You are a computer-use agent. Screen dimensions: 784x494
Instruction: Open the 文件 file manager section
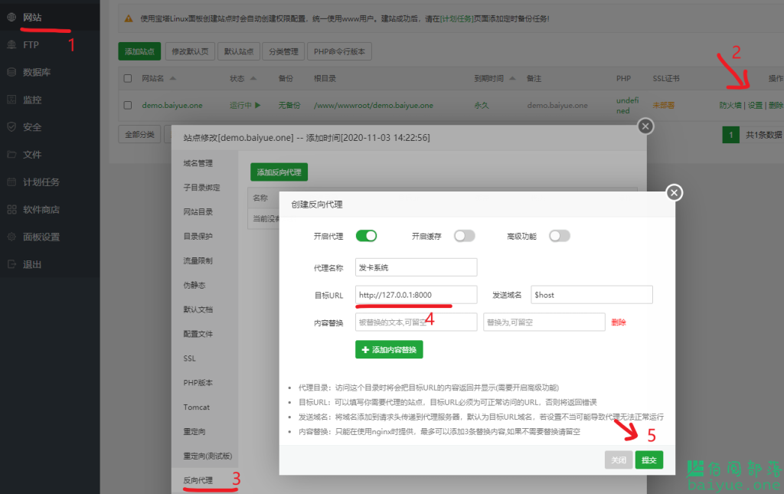point(34,153)
